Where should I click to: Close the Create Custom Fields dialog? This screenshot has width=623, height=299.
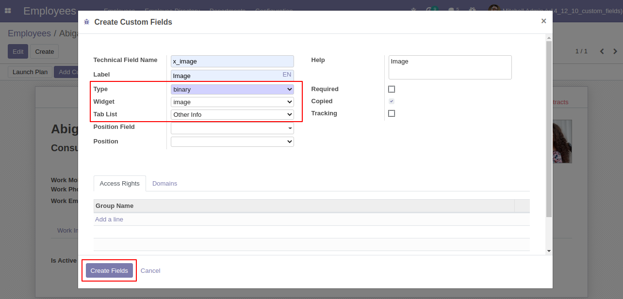coord(543,21)
